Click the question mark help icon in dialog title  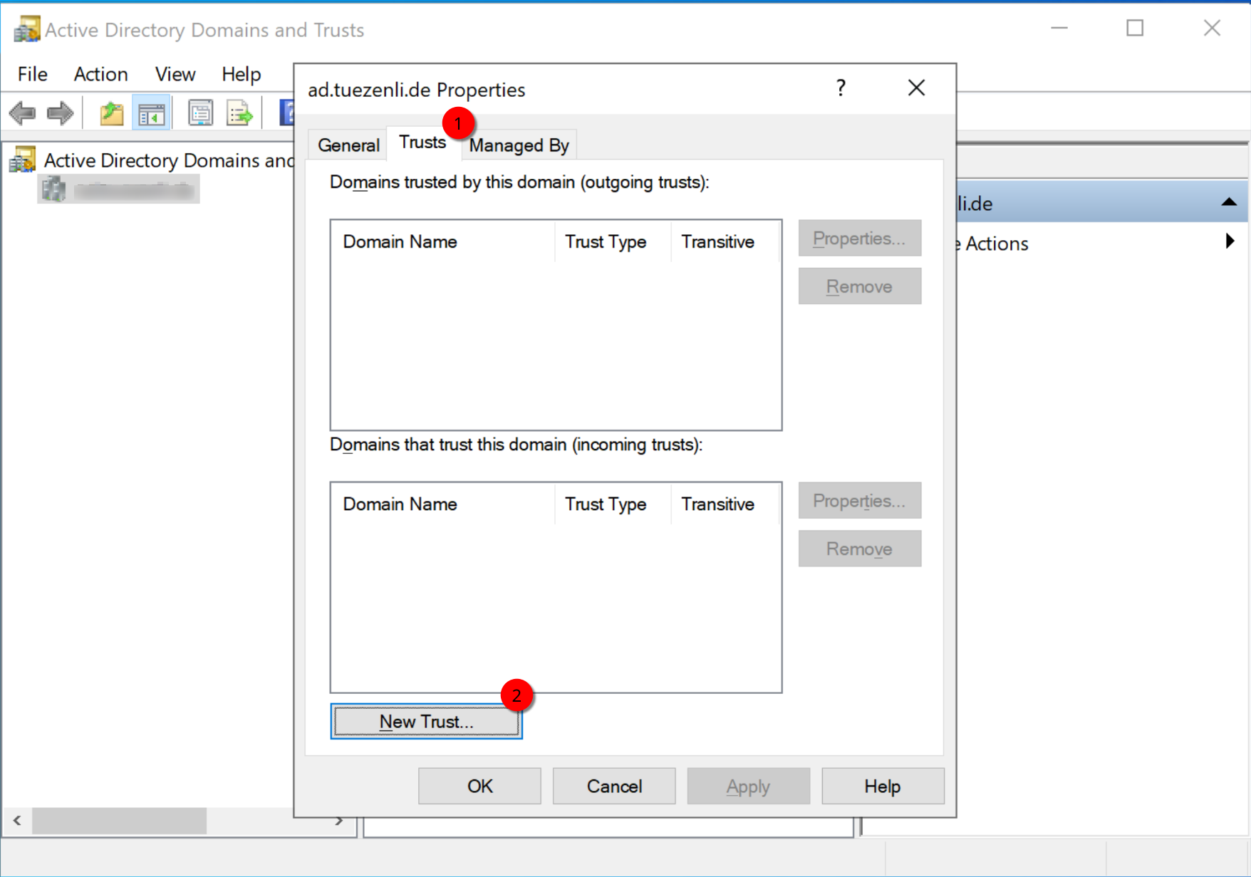coord(841,88)
